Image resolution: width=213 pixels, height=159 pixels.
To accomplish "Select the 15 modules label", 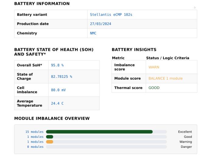I will click(34, 132).
